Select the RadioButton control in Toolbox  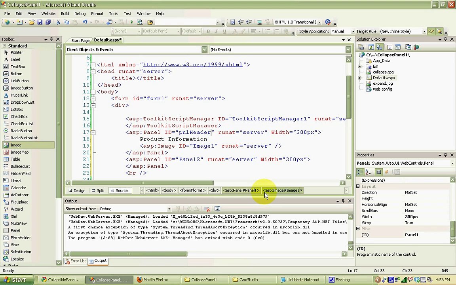coord(21,131)
